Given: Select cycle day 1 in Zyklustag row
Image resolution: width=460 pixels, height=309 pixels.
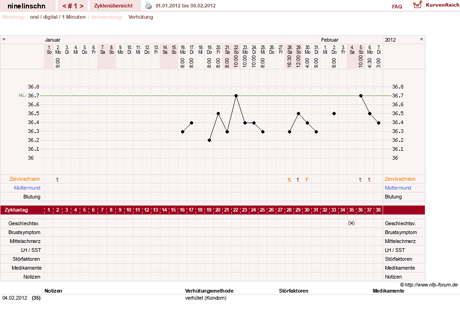Looking at the screenshot, I should [x=49, y=210].
